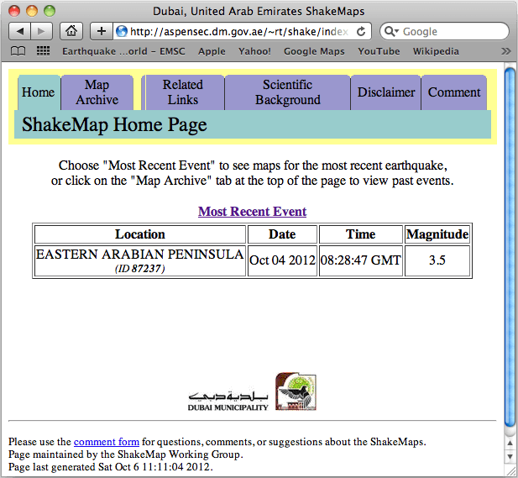Open the Scientific Background tab
518x478 pixels.
pyautogui.click(x=287, y=92)
